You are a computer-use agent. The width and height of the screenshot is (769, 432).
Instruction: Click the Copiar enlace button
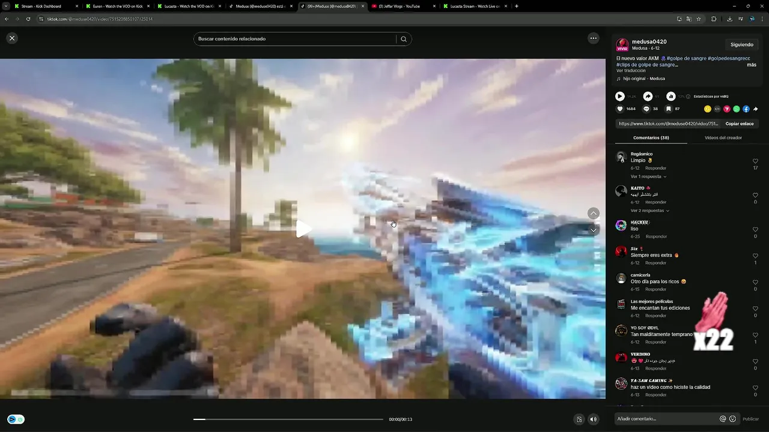tap(740, 124)
